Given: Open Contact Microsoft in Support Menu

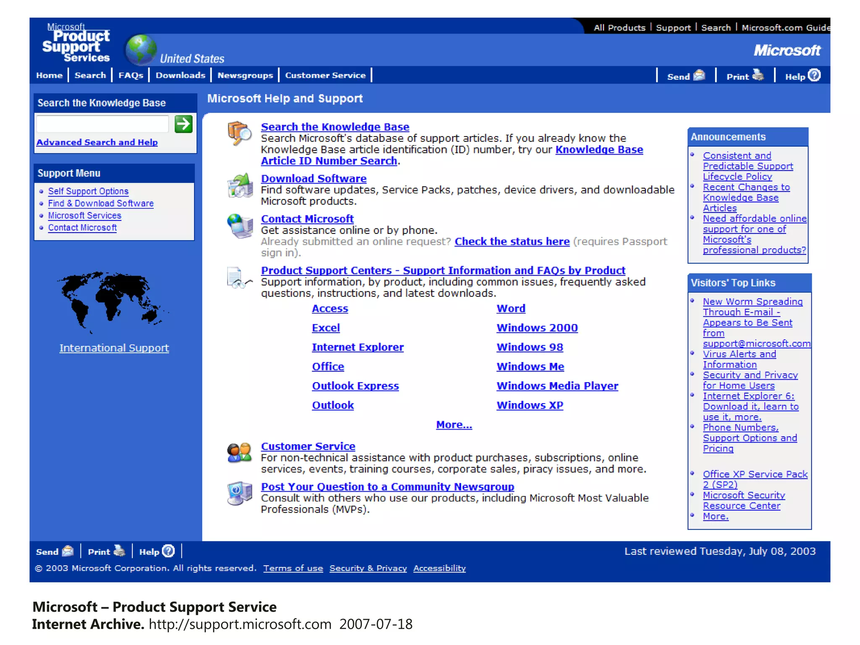Looking at the screenshot, I should (82, 228).
